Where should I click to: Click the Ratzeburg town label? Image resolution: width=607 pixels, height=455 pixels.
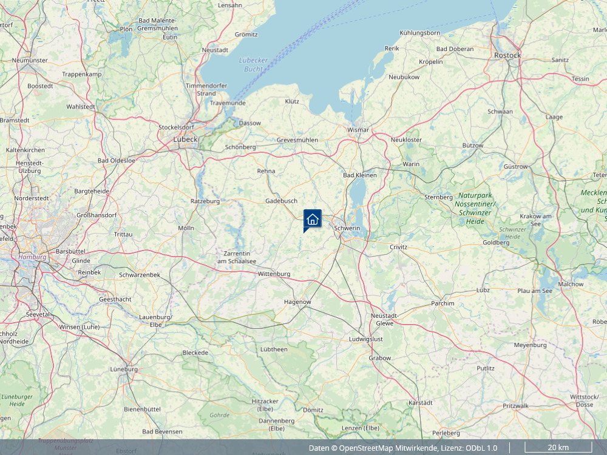(x=205, y=201)
